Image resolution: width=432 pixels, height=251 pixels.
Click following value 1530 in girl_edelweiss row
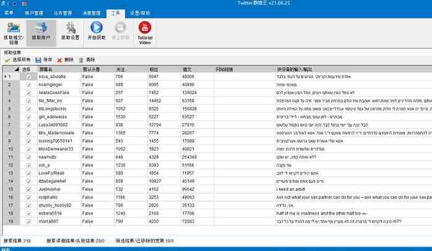[120, 117]
